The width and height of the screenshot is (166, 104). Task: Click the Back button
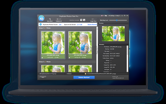point(43,77)
